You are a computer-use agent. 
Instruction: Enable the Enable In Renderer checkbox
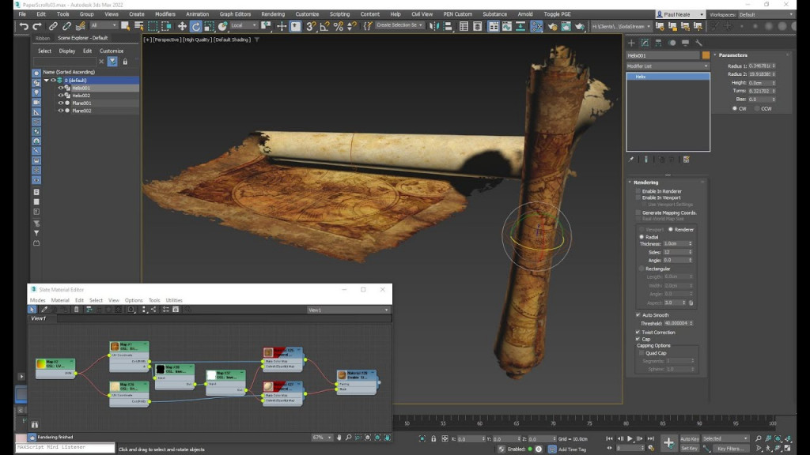(x=638, y=190)
